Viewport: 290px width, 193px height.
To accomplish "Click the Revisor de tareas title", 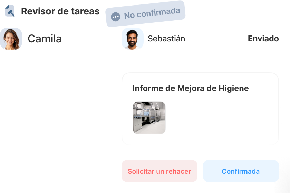I will 60,11.
